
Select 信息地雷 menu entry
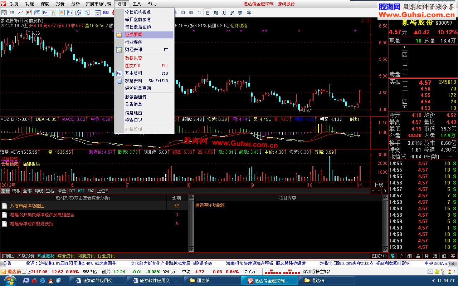pyautogui.click(x=144, y=113)
